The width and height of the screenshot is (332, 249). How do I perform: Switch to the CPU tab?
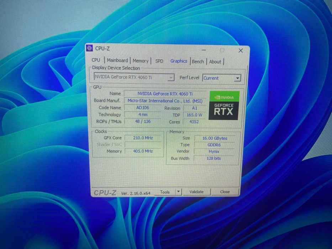coord(96,60)
